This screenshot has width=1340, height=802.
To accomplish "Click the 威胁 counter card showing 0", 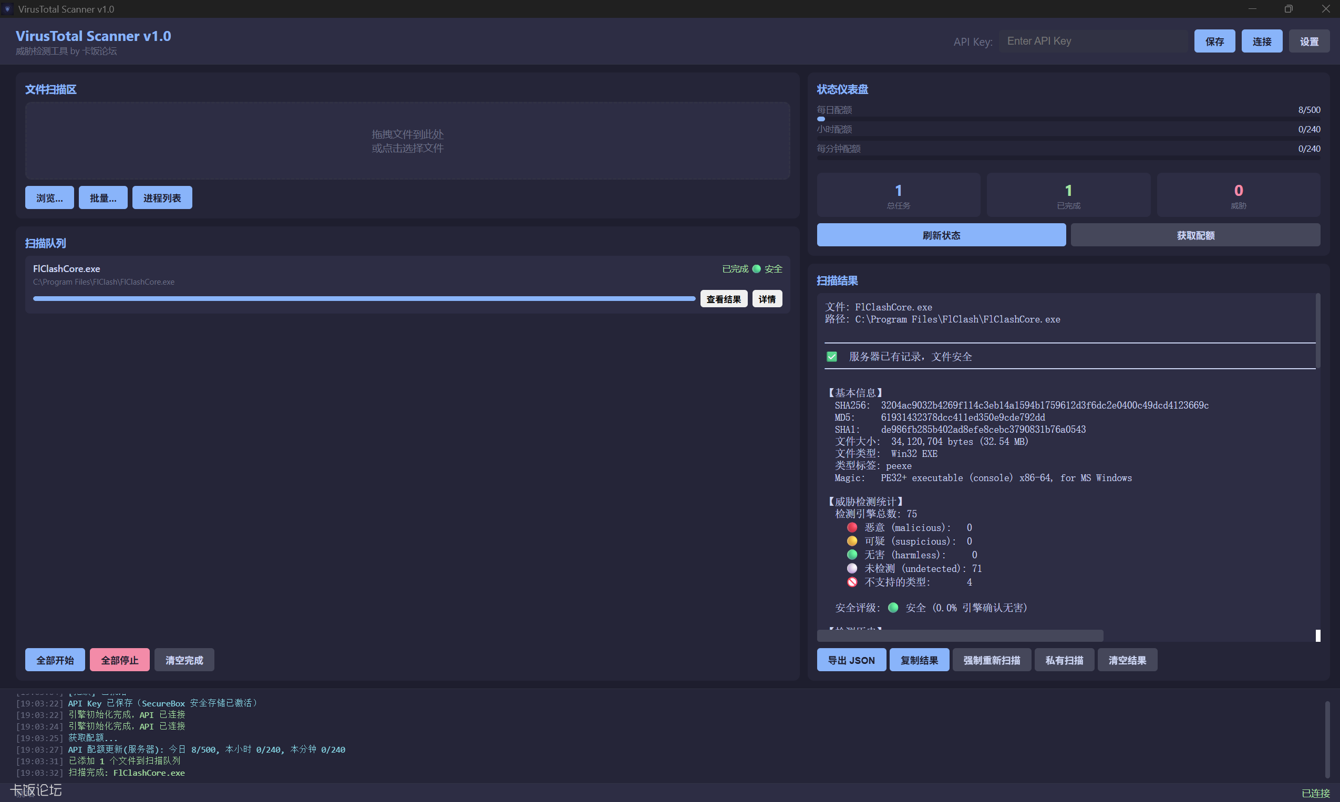I will (x=1238, y=195).
